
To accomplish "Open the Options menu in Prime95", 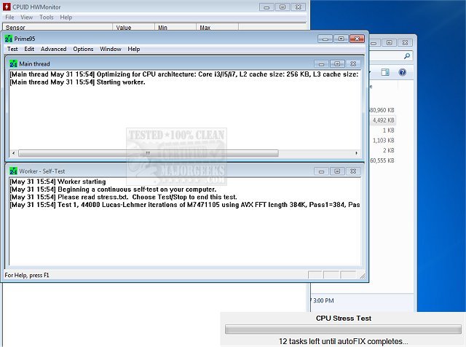I will tap(83, 49).
